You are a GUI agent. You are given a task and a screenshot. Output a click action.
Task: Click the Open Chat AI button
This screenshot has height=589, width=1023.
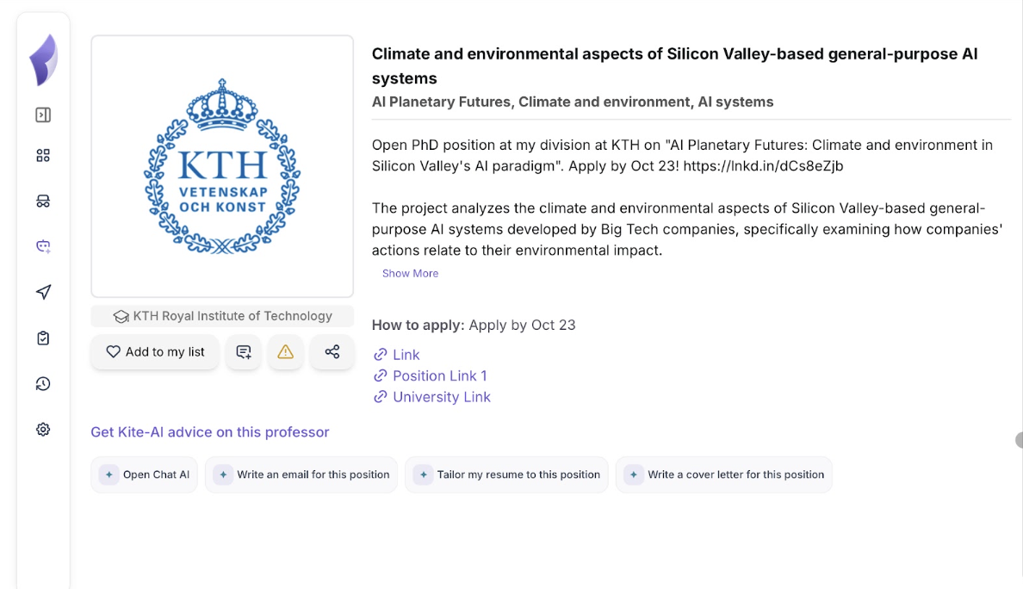click(145, 474)
